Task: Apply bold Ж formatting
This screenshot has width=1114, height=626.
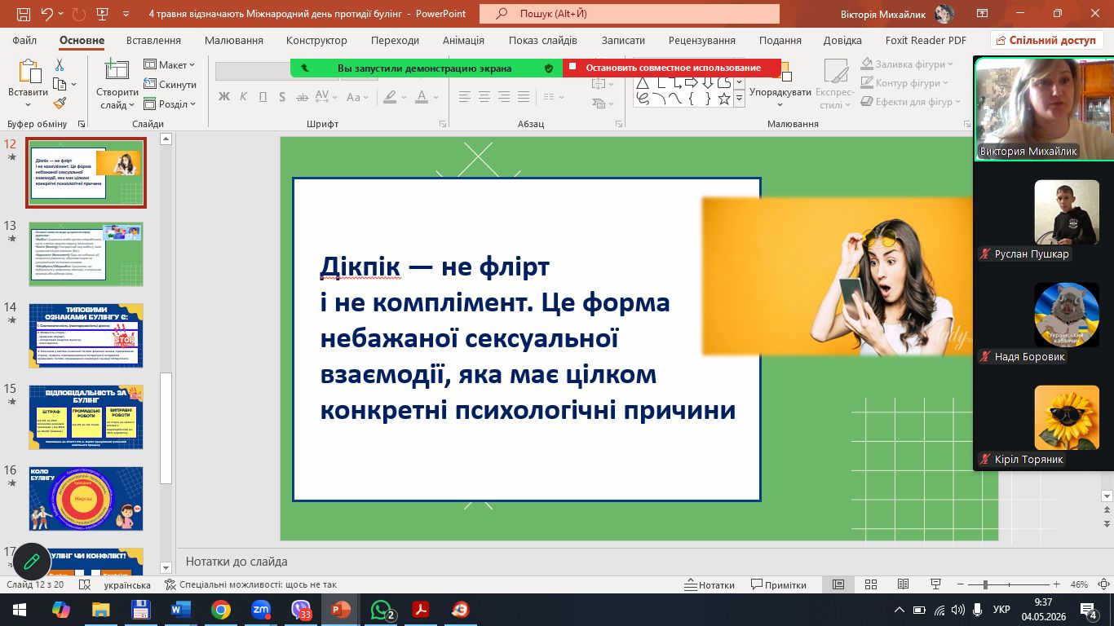Action: pyautogui.click(x=224, y=97)
